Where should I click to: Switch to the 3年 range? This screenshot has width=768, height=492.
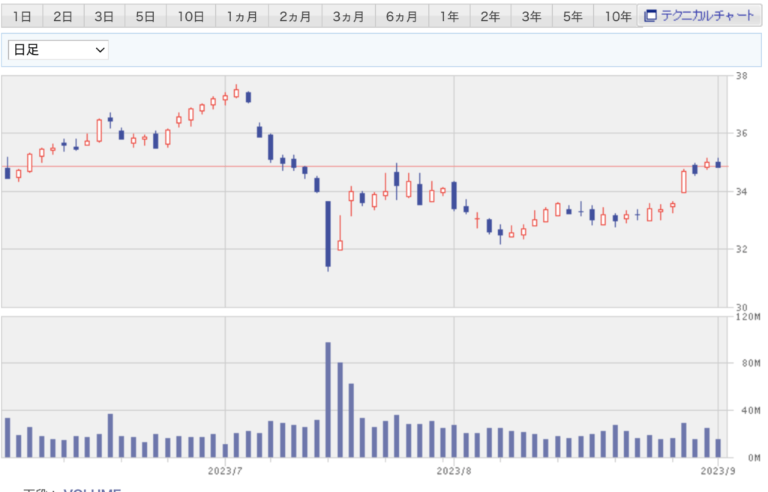point(531,16)
